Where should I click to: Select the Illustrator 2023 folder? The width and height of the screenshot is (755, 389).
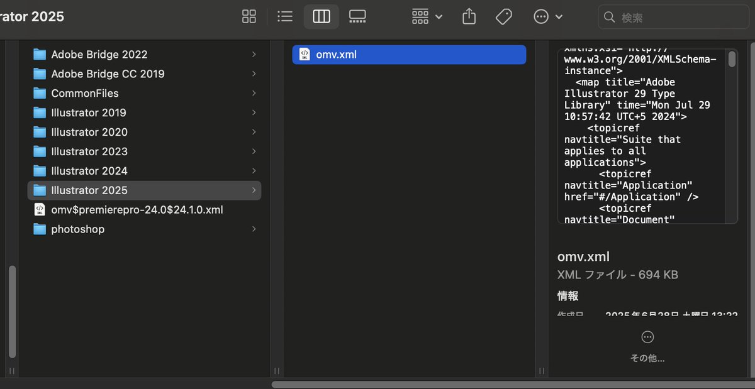point(144,151)
